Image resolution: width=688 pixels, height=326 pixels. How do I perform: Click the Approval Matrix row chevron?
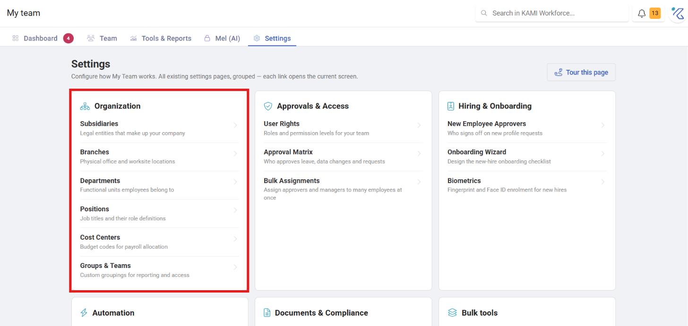point(419,154)
